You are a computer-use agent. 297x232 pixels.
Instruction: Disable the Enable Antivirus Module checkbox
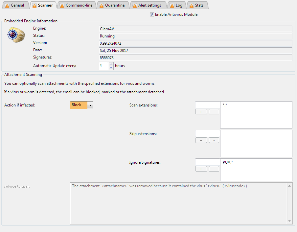click(x=152, y=14)
